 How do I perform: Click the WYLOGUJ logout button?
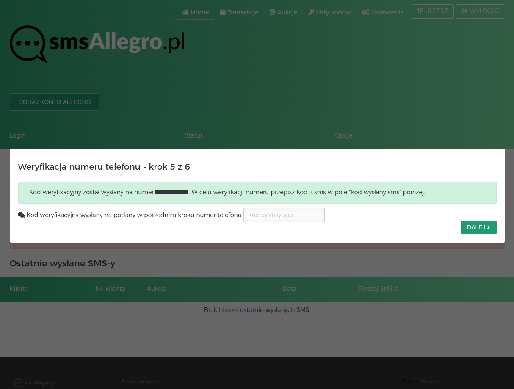pyautogui.click(x=481, y=11)
